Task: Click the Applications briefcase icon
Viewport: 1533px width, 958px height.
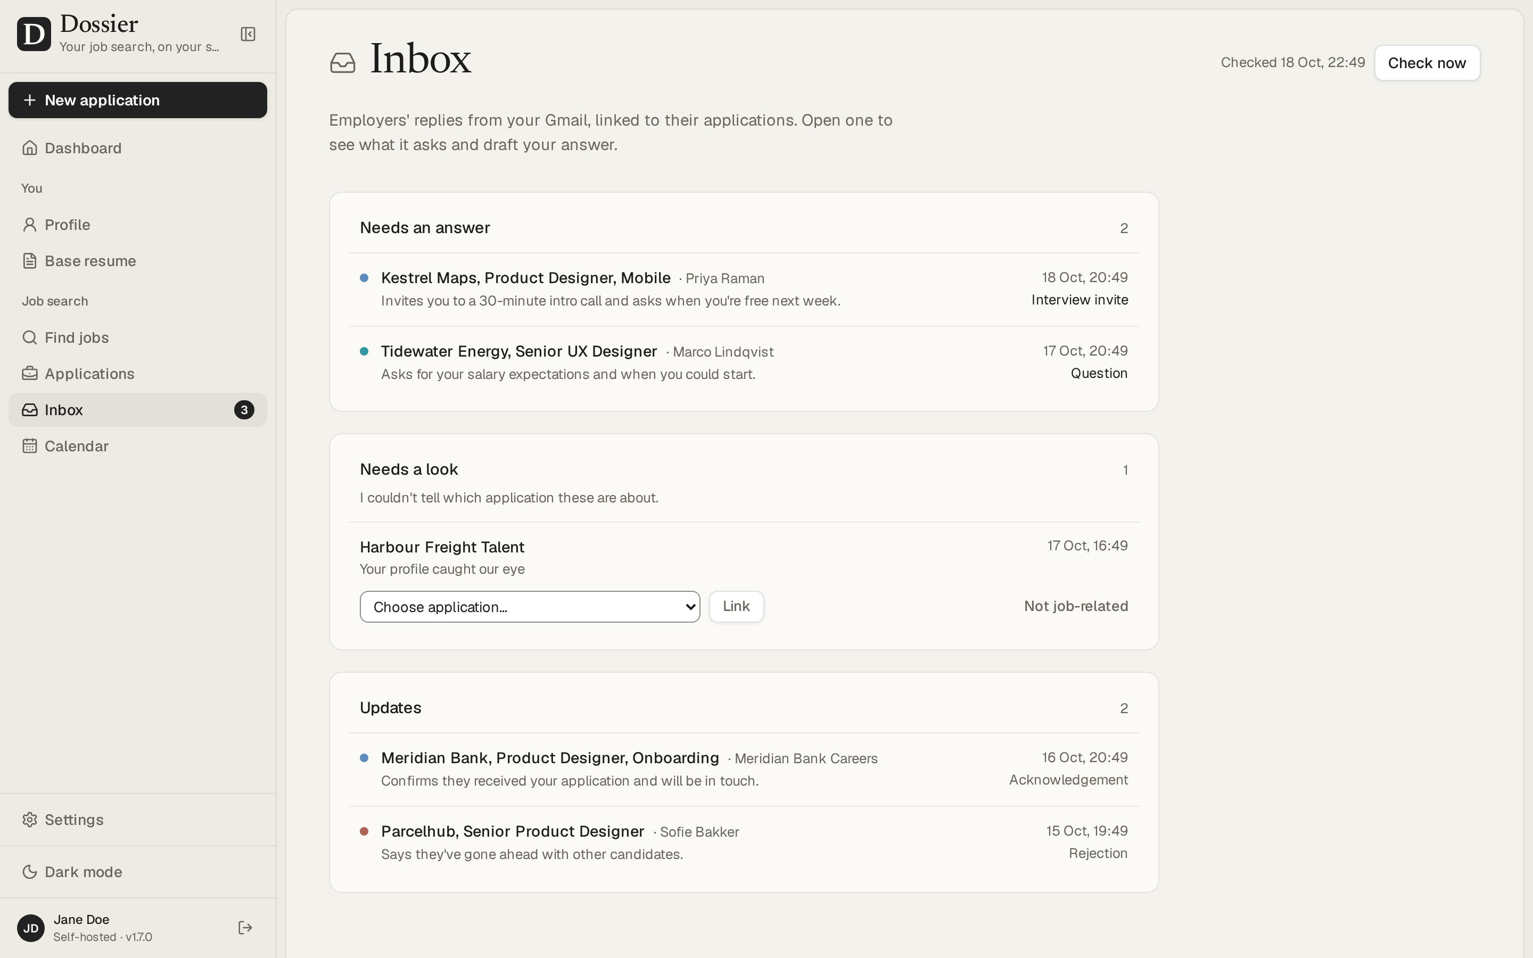Action: pyautogui.click(x=30, y=373)
